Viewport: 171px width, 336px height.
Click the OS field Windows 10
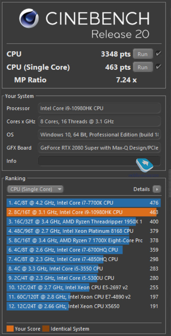tap(99, 135)
